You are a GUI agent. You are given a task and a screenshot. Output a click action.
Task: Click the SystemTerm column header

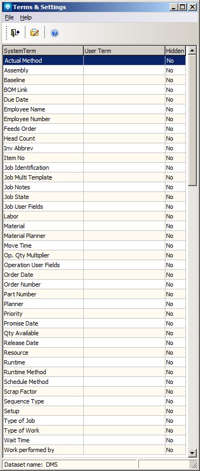(x=43, y=51)
